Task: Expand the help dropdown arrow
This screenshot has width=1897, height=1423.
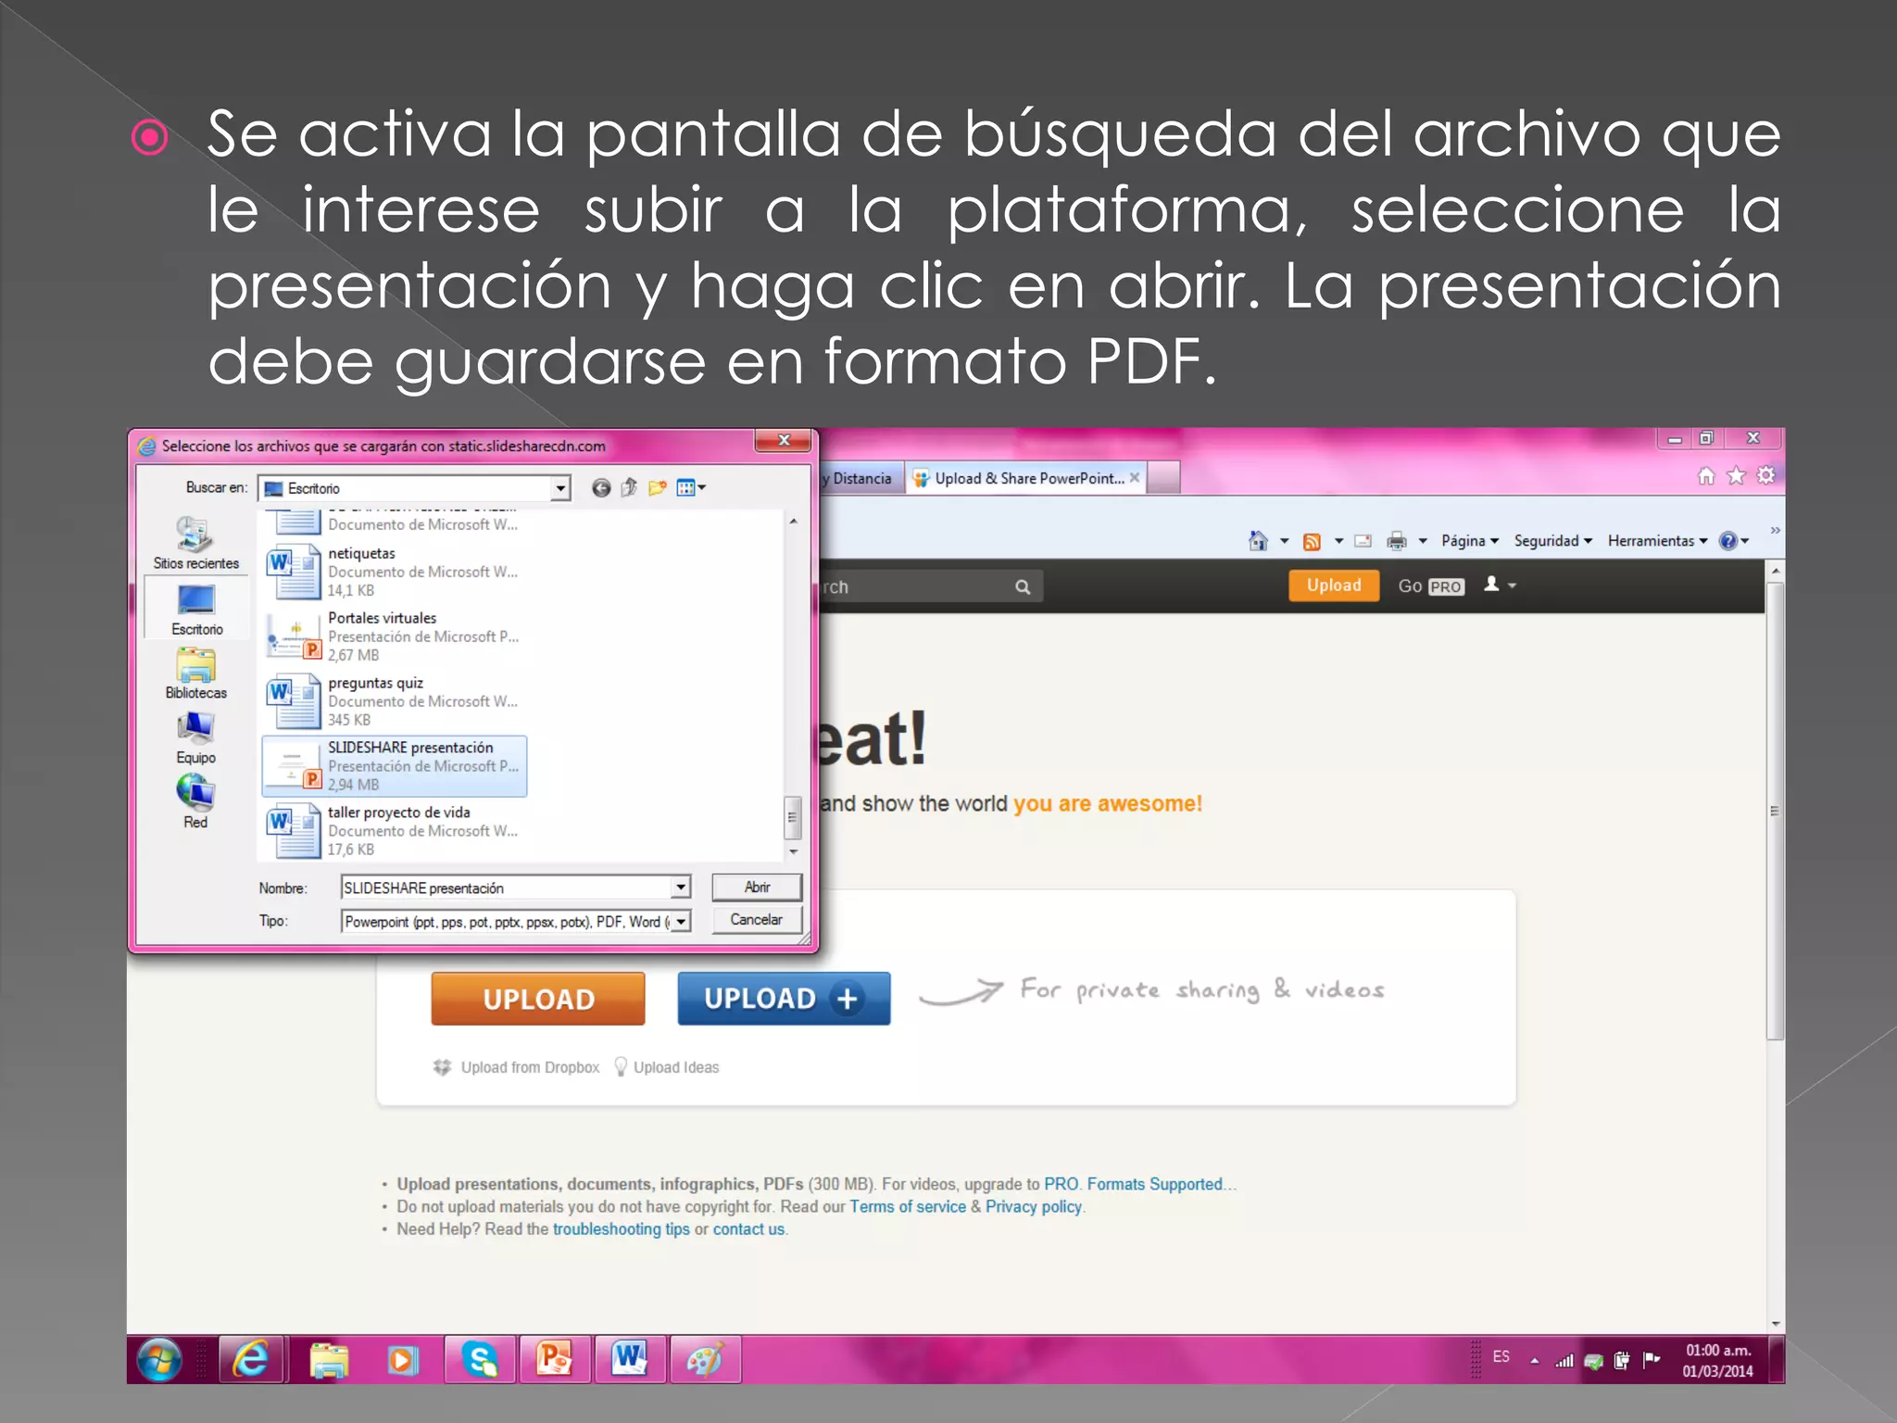Action: tap(1745, 541)
